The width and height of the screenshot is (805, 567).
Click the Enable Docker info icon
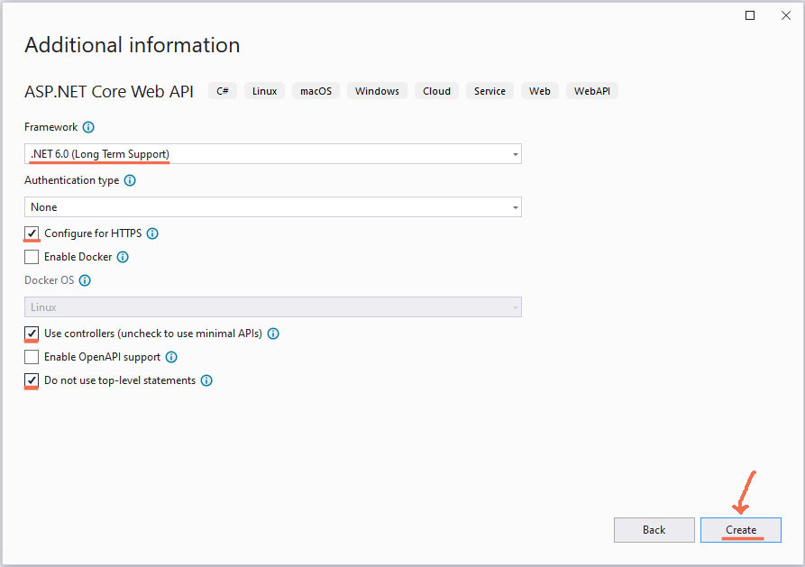[x=123, y=257]
